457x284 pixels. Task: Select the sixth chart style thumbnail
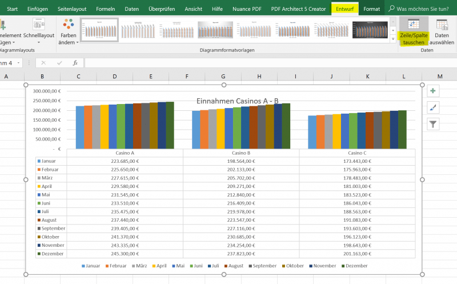pyautogui.click(x=292, y=30)
